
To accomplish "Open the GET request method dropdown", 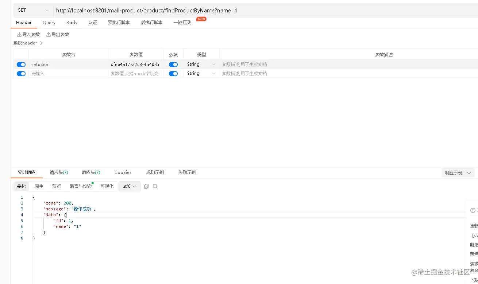I will click(33, 10).
